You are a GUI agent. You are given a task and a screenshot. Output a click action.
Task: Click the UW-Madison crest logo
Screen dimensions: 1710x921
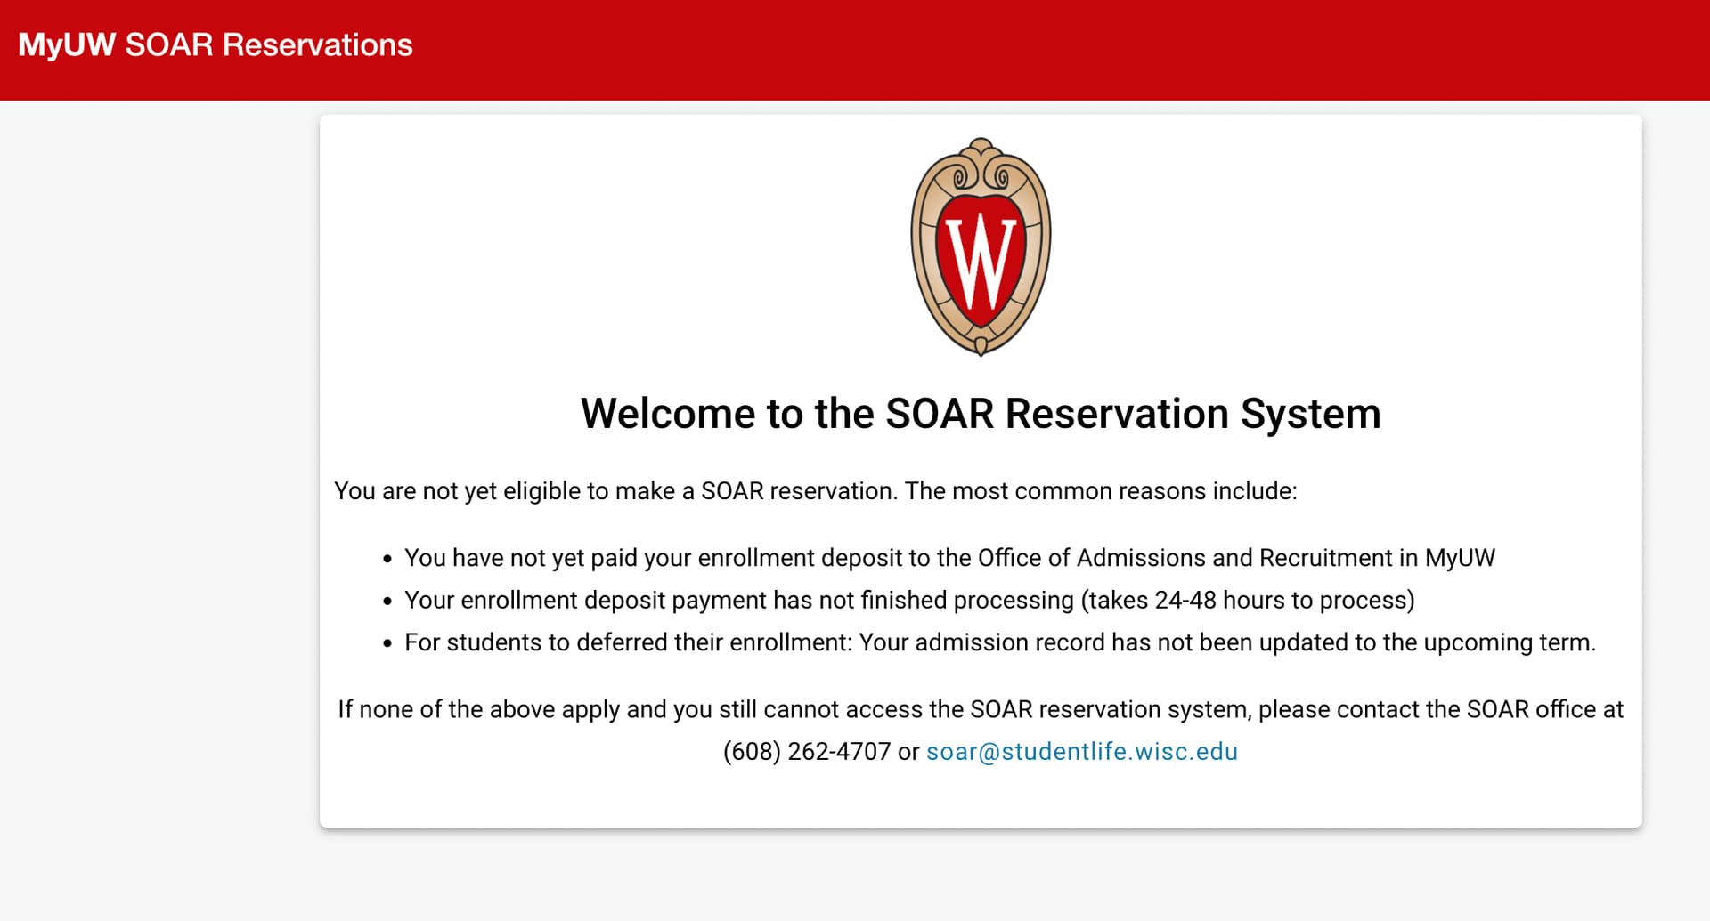click(981, 246)
